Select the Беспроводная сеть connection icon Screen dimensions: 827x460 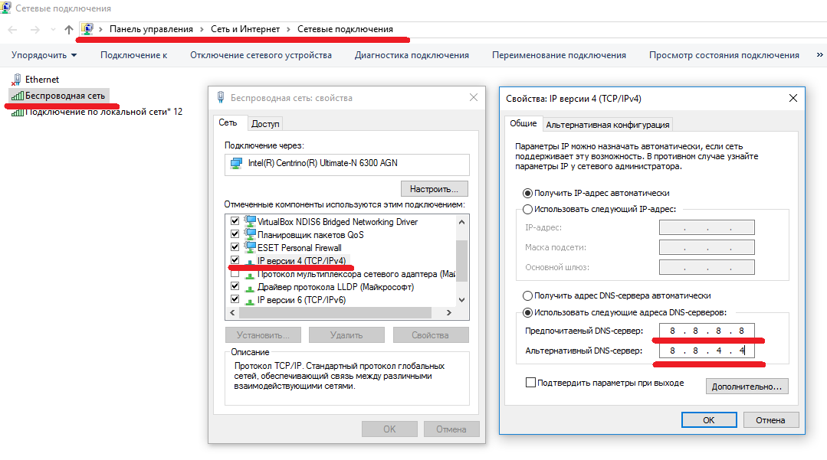17,96
